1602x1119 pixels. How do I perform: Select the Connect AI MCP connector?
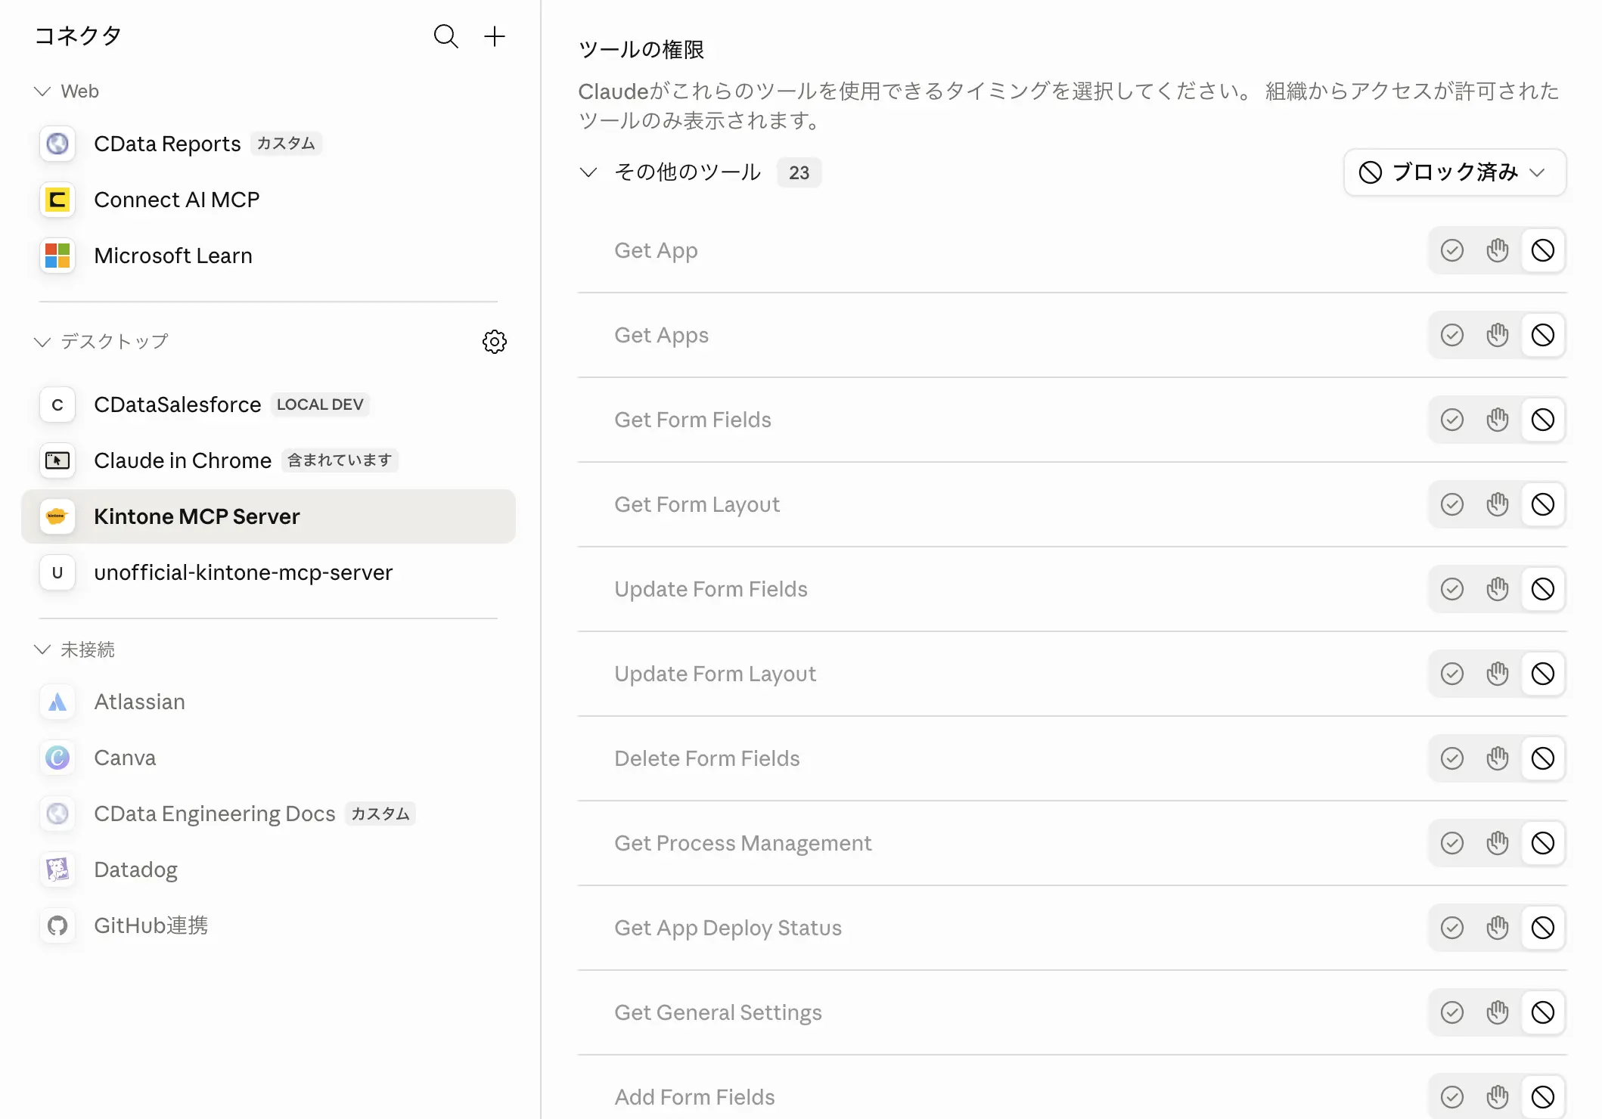pyautogui.click(x=269, y=200)
